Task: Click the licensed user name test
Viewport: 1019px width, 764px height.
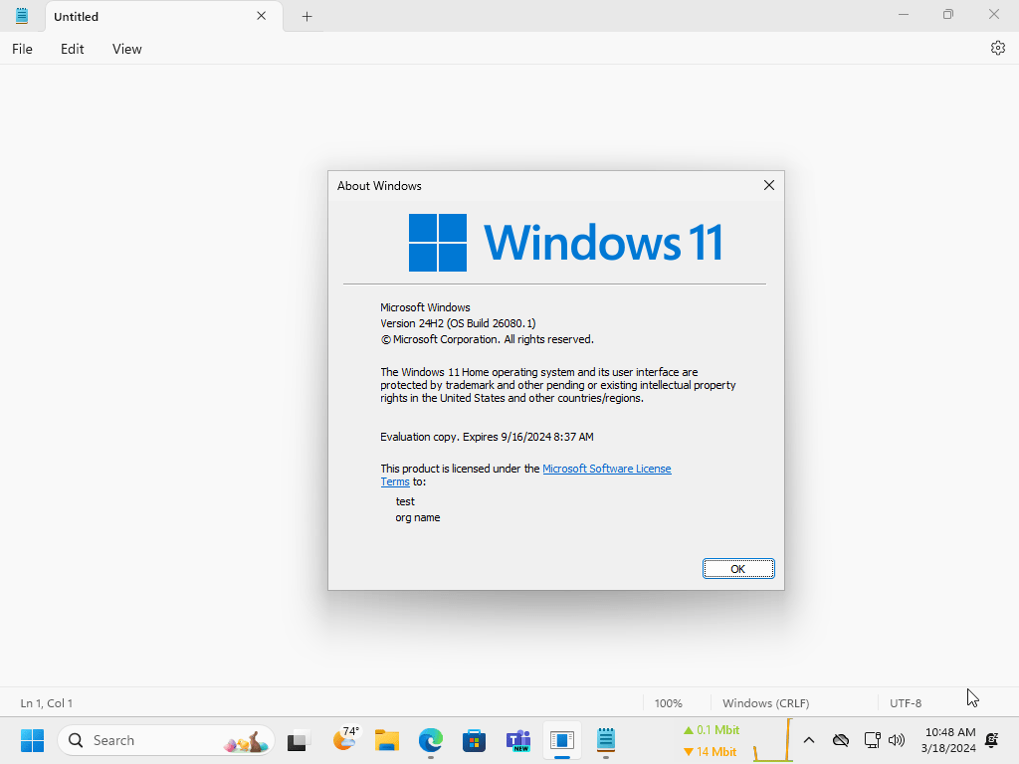Action: point(405,501)
